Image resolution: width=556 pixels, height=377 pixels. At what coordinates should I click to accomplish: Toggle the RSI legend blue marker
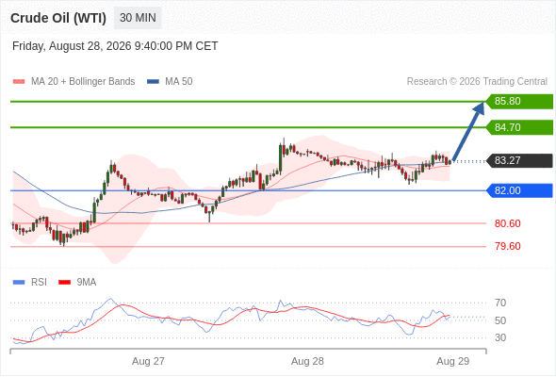tap(19, 283)
